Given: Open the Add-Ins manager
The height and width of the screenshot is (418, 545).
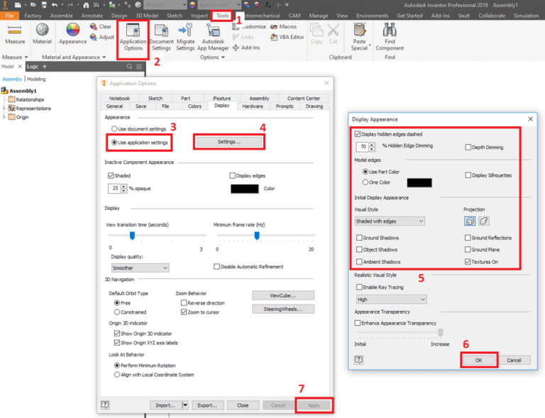Looking at the screenshot, I should 246,48.
